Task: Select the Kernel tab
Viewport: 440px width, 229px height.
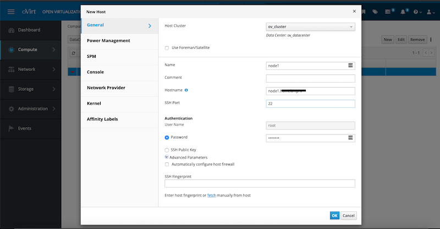Action: (119, 103)
